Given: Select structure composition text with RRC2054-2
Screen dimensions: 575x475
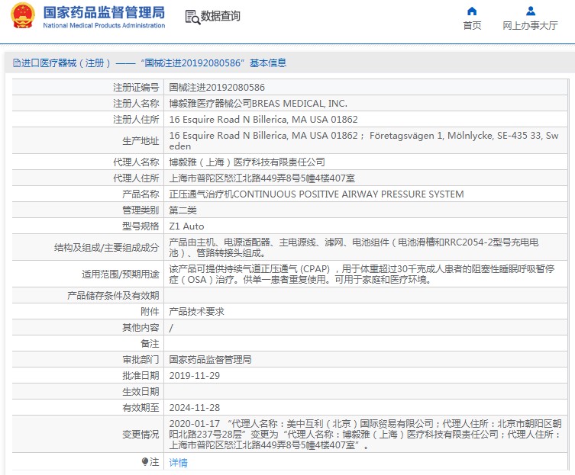Looking at the screenshot, I should 354,248.
